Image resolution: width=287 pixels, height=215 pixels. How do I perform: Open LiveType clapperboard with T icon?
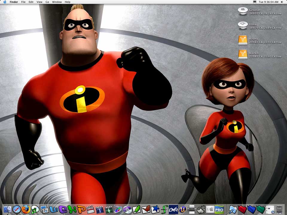pos(100,209)
